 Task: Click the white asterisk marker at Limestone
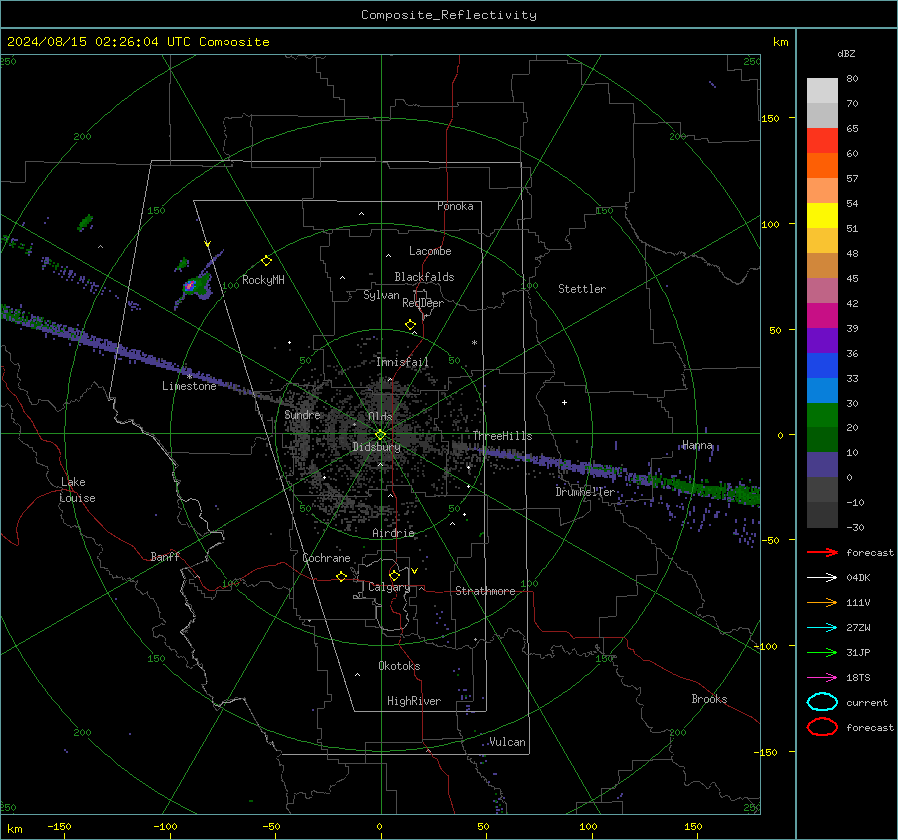click(x=189, y=377)
